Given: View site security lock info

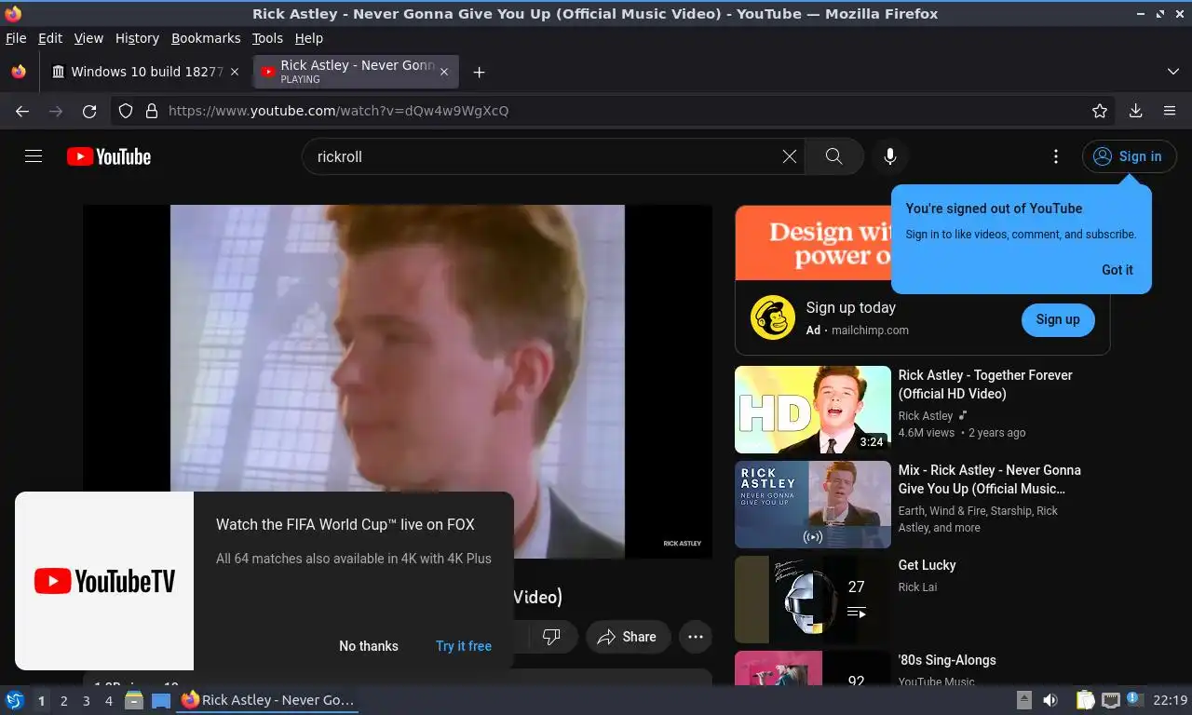Looking at the screenshot, I should click(152, 111).
